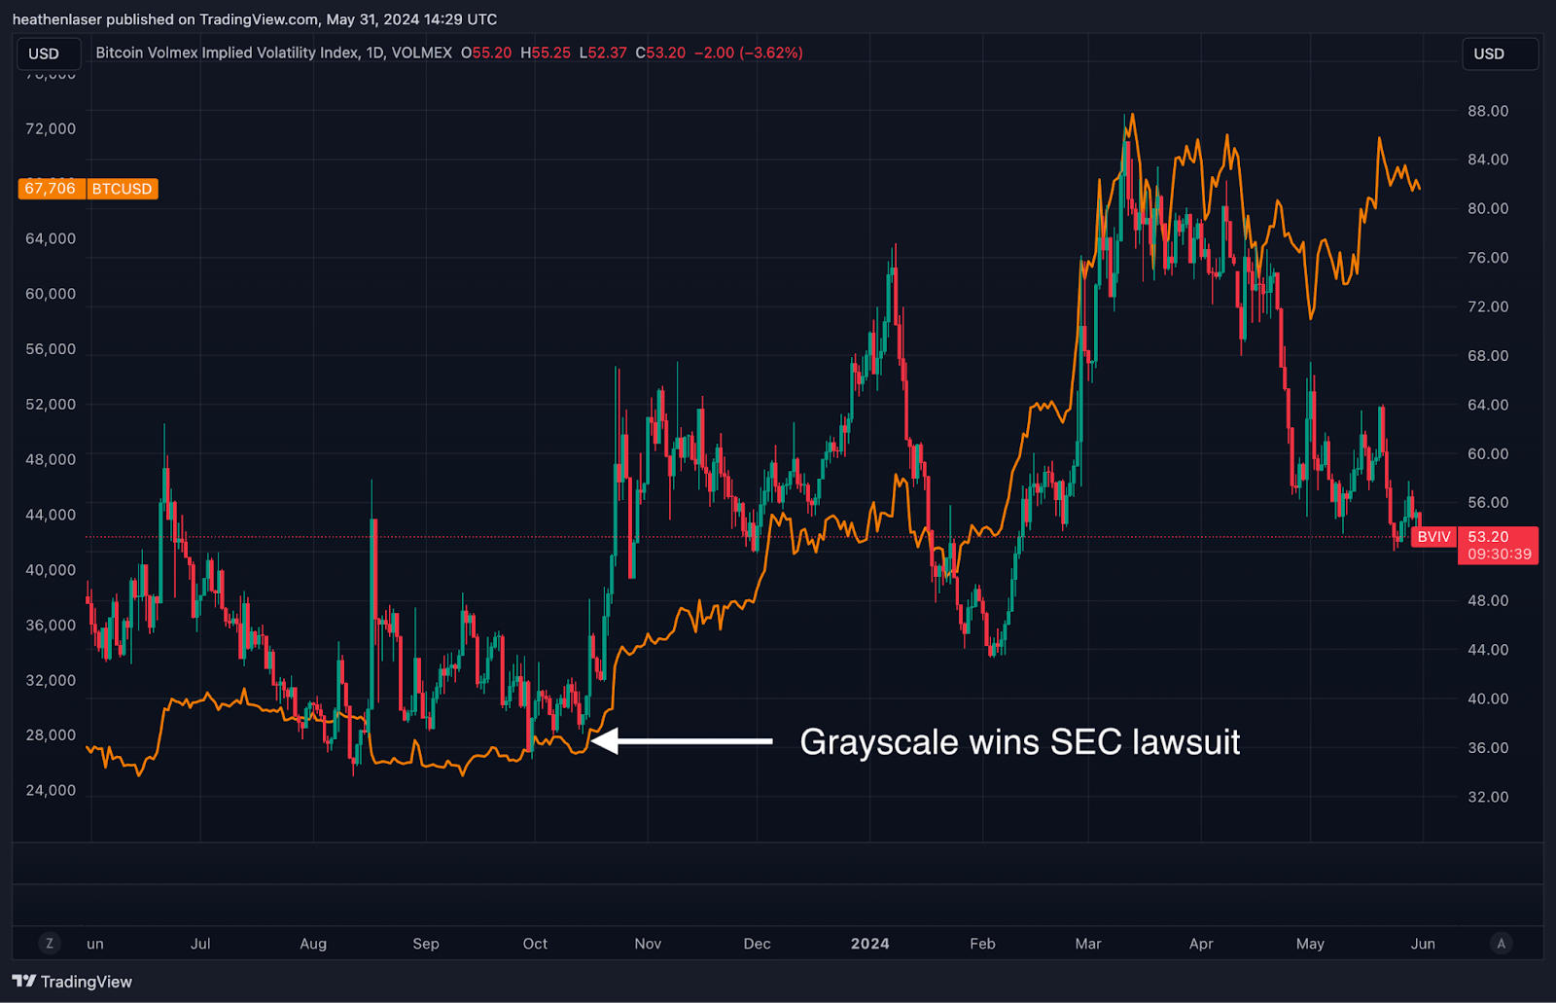Viewport: 1556px width, 1003px height.
Task: Click the 40.00 right scale label
Action: point(1488,699)
